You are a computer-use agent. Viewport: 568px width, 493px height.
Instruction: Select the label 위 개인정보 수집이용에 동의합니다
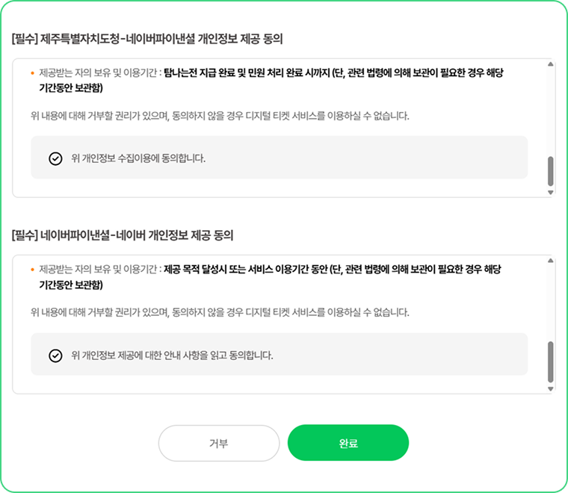(x=138, y=158)
